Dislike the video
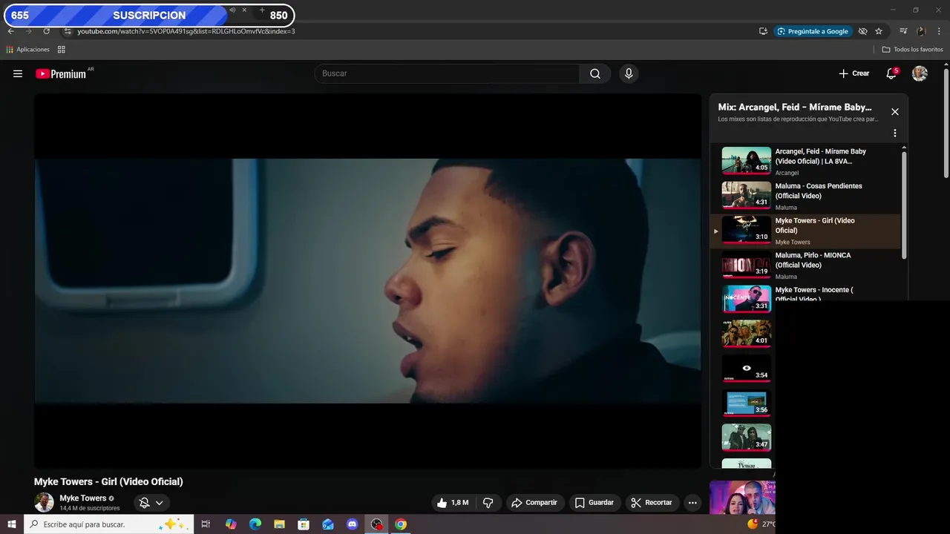This screenshot has width=950, height=534. click(488, 503)
